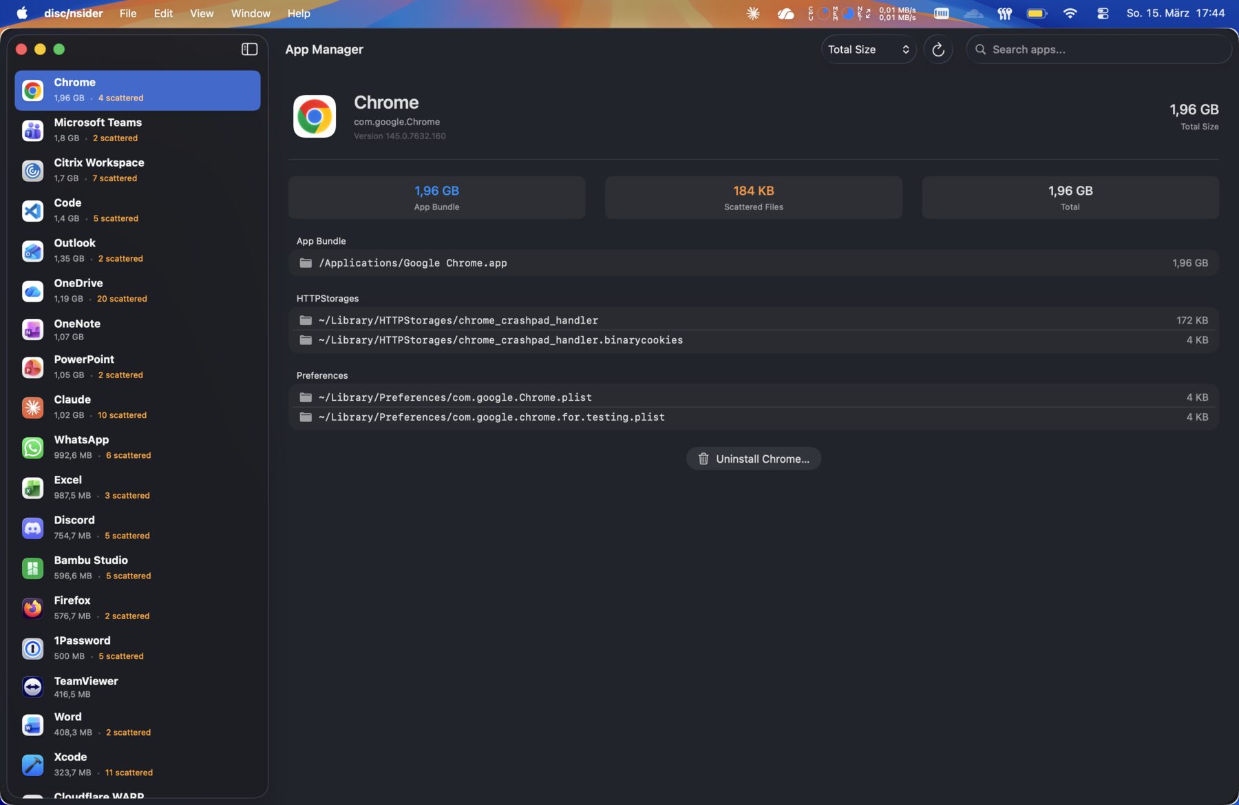Click the folder icon beside com.google.Chrome.plist

[306, 397]
